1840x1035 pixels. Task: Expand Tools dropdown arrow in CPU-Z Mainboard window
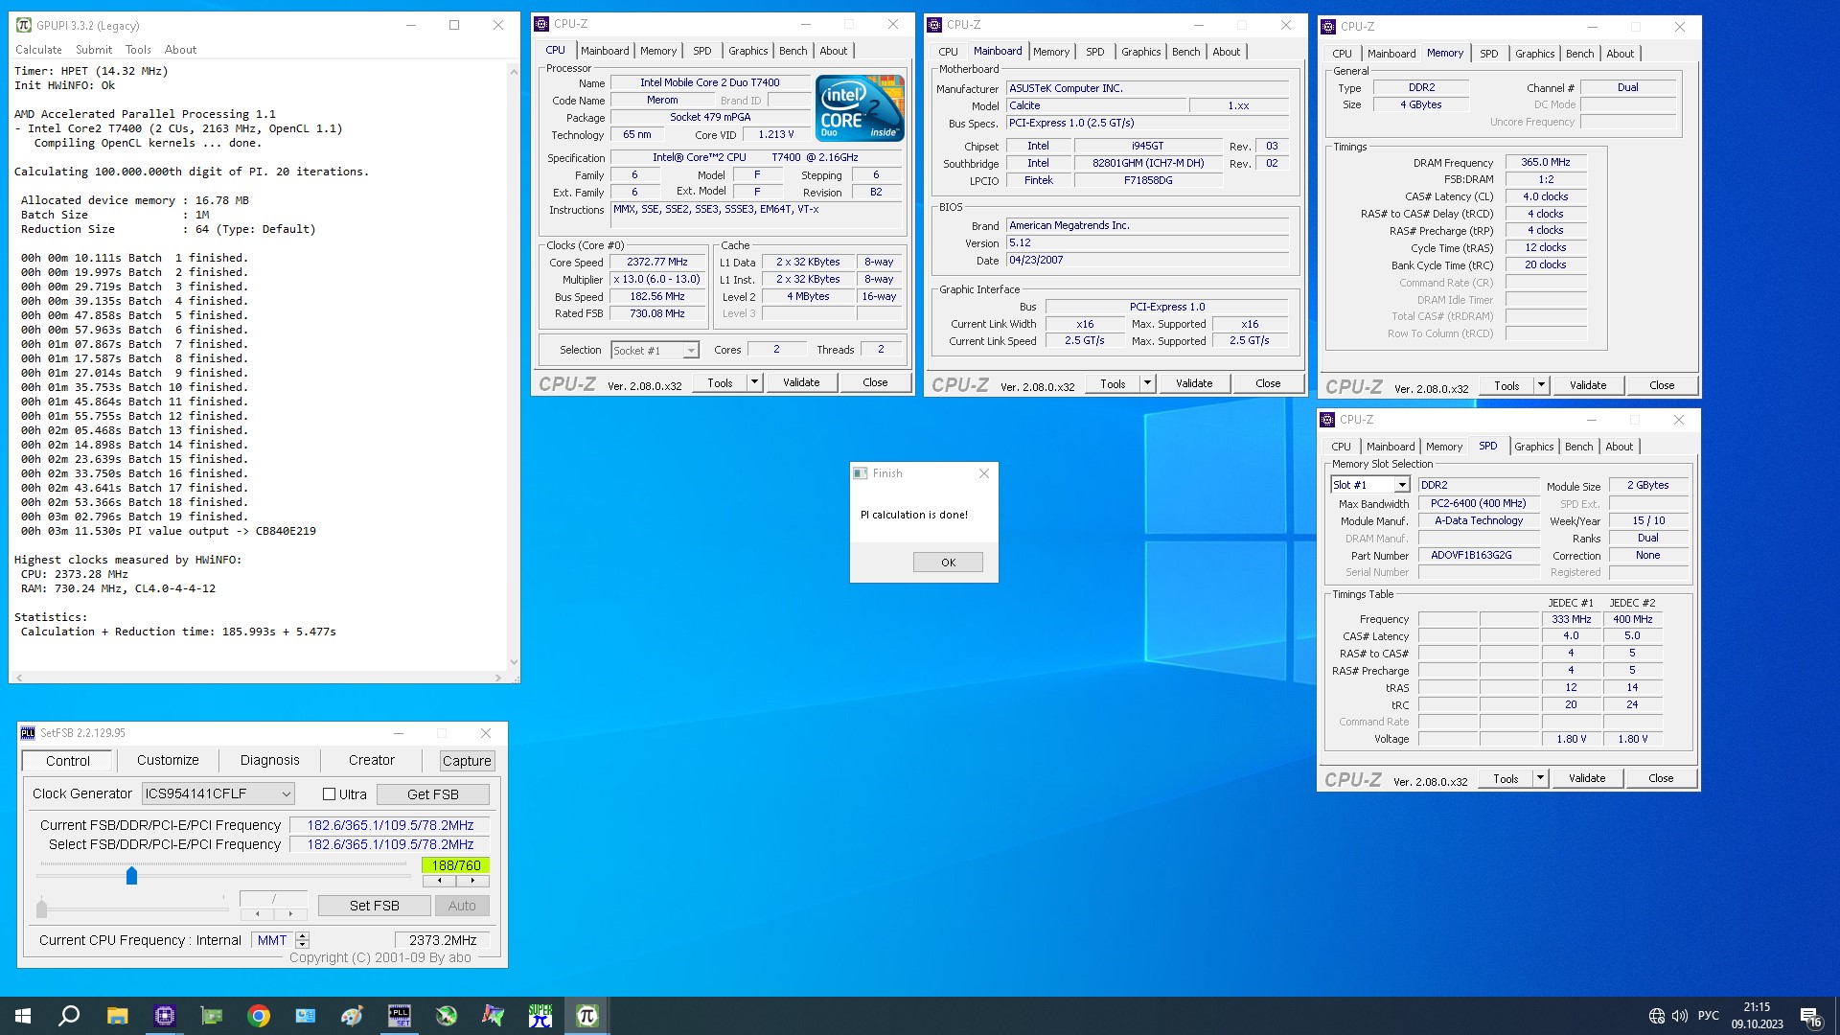[1147, 383]
